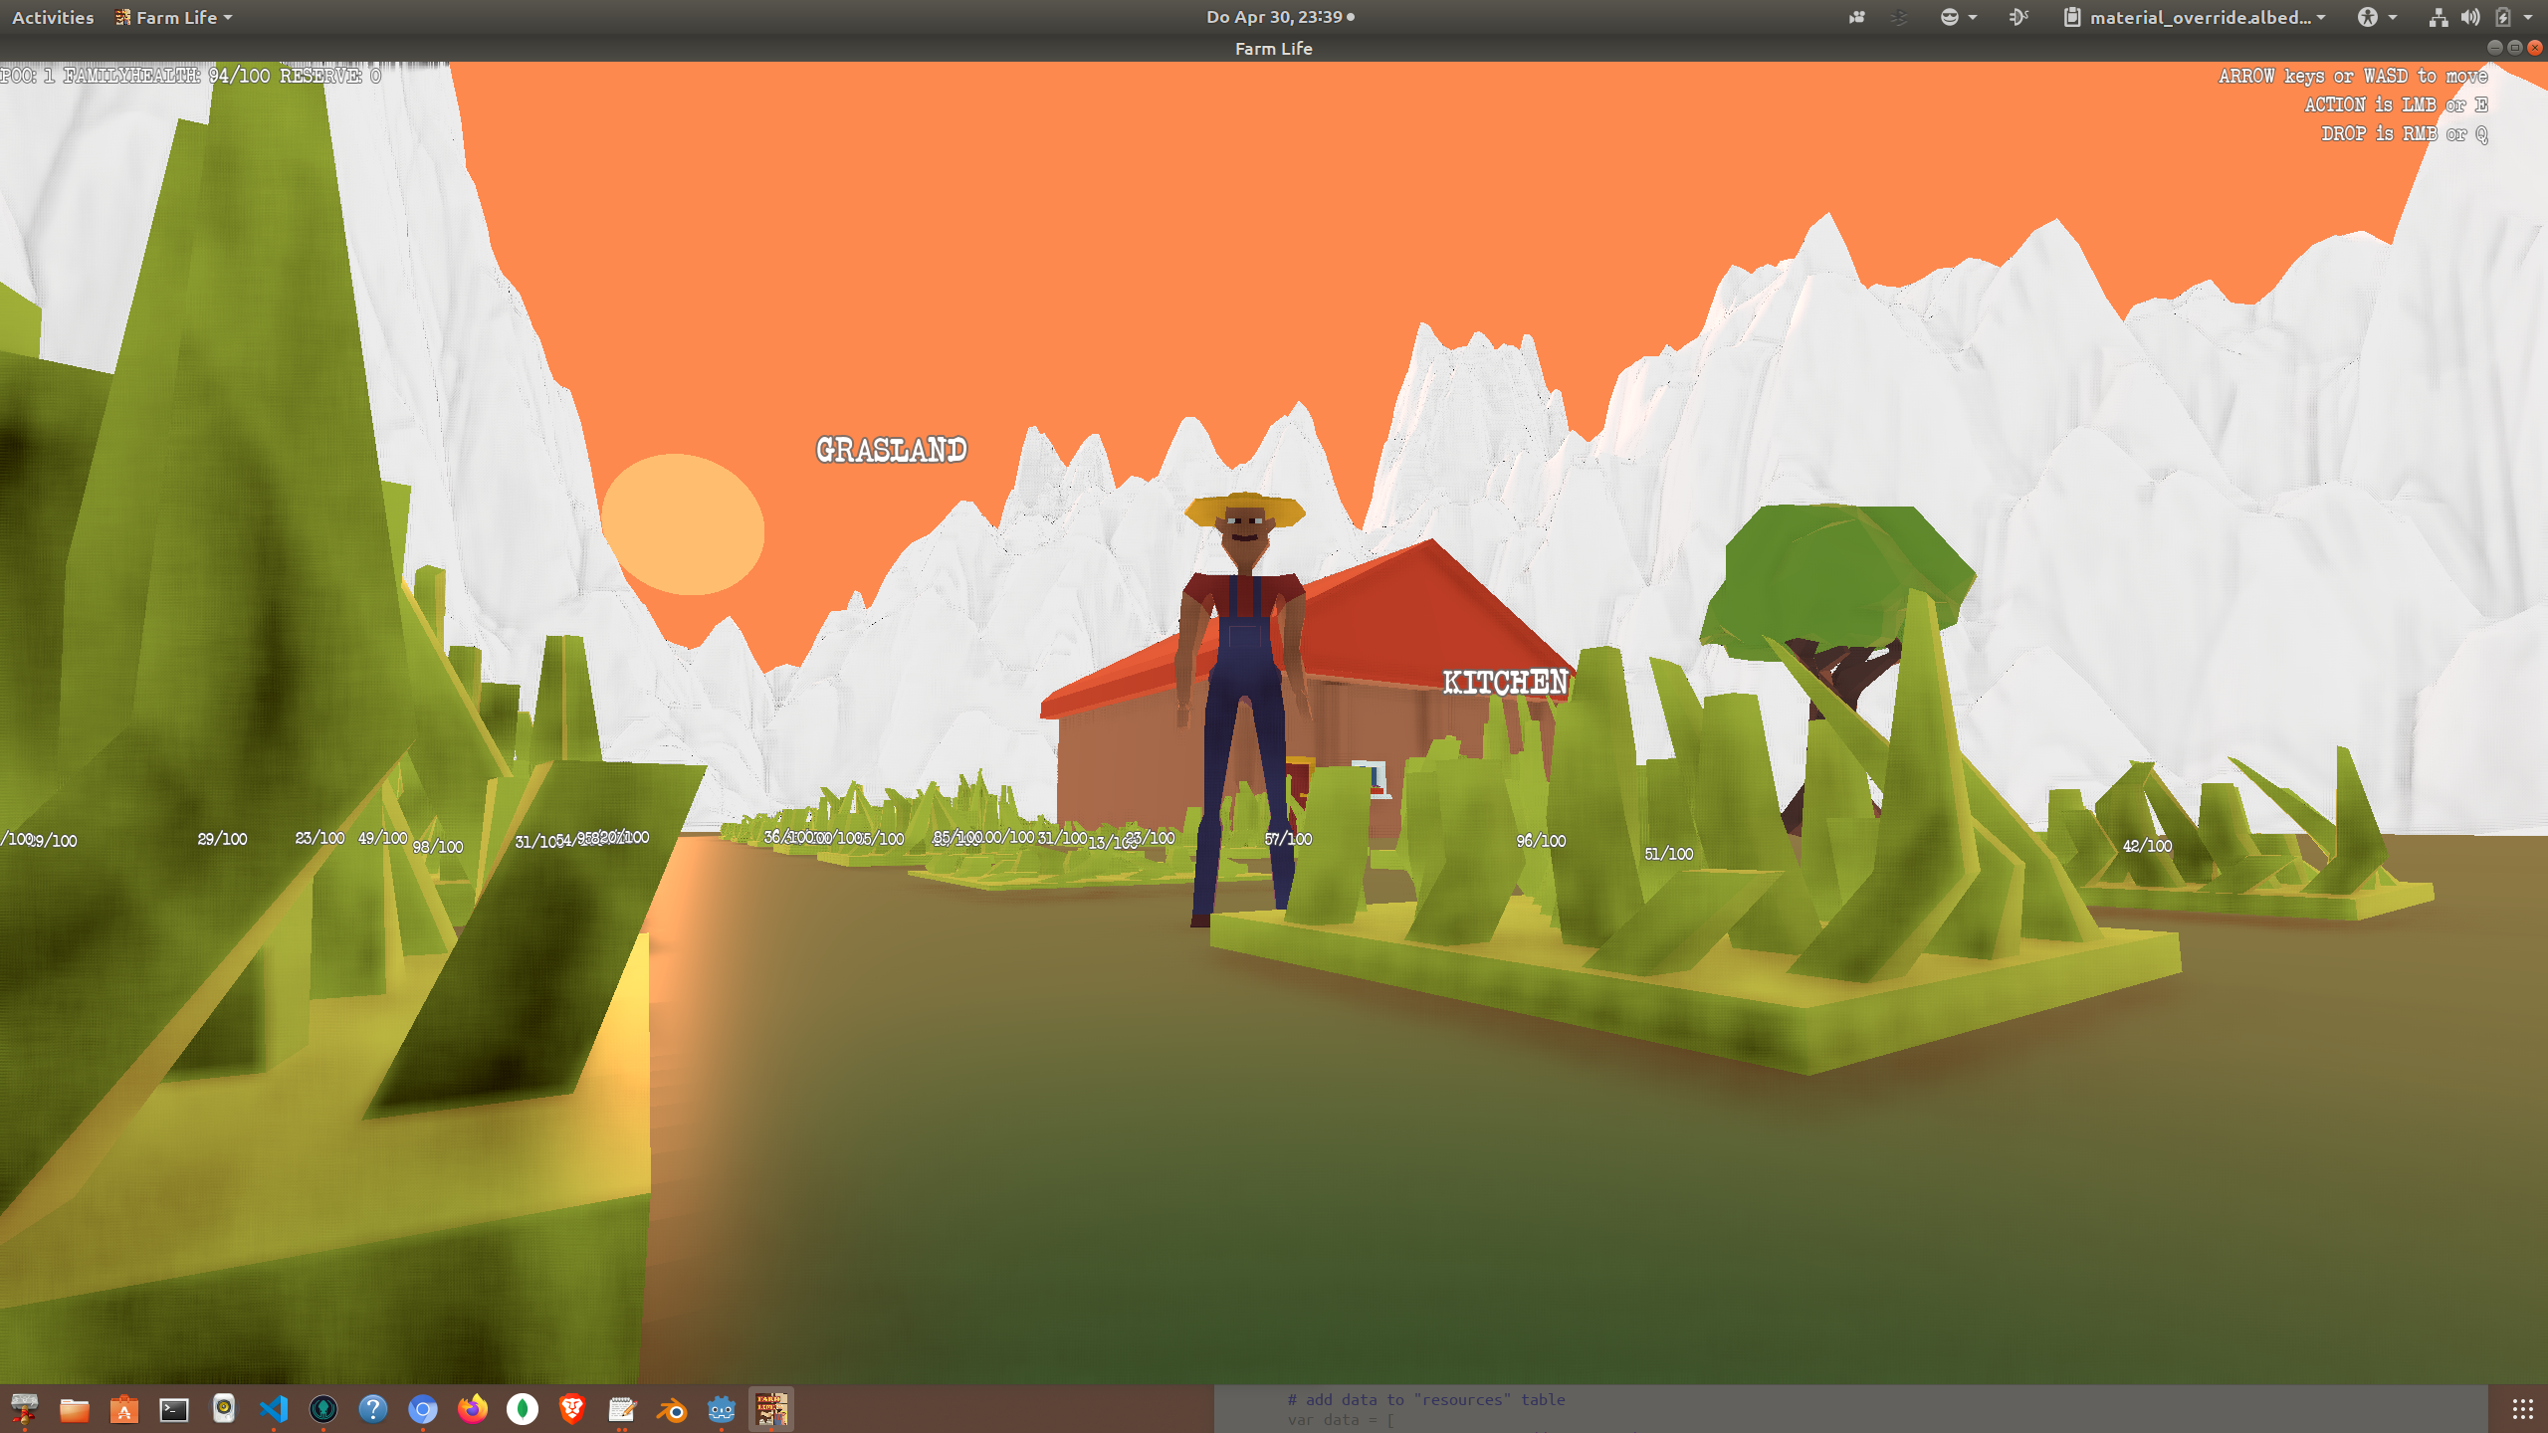Toggle the volume speaker indicator
2548x1433 pixels.
click(2470, 17)
